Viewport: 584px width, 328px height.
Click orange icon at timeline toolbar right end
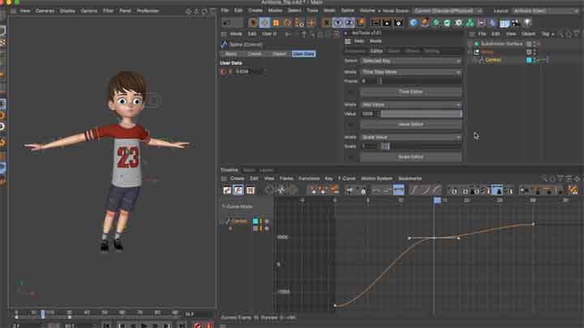click(x=573, y=190)
